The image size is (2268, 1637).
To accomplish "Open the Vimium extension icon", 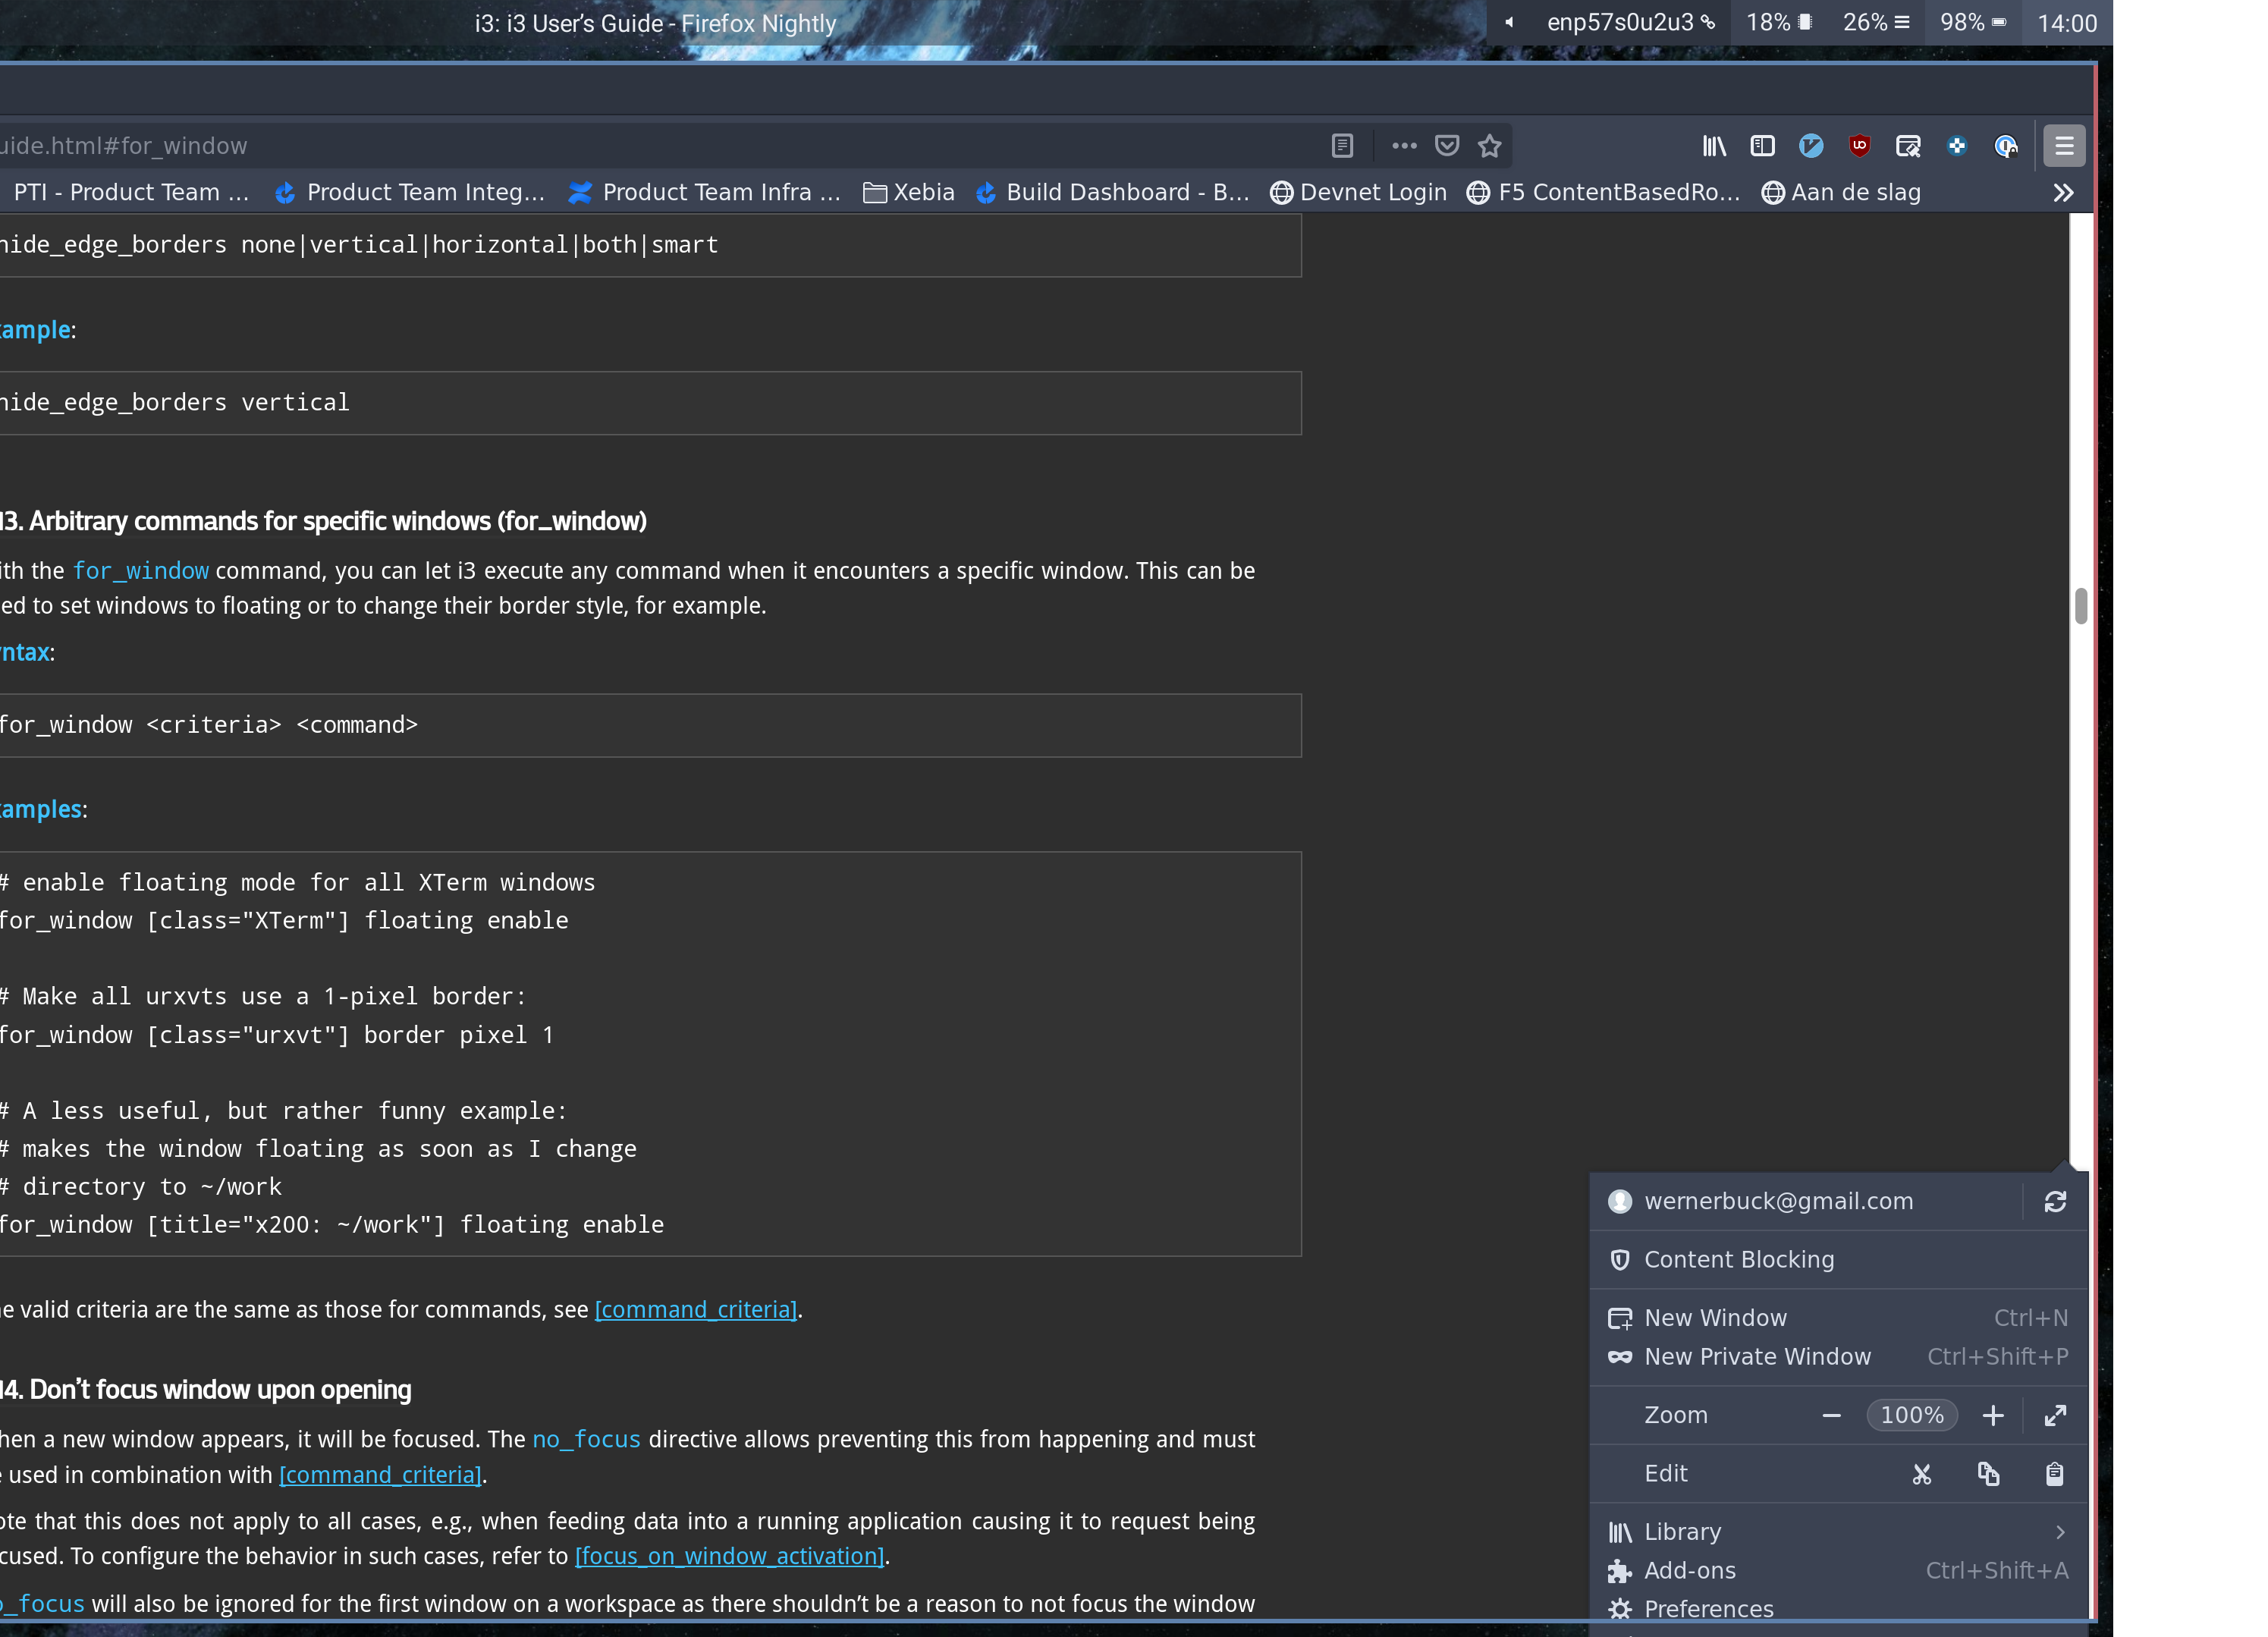I will click(x=1811, y=146).
